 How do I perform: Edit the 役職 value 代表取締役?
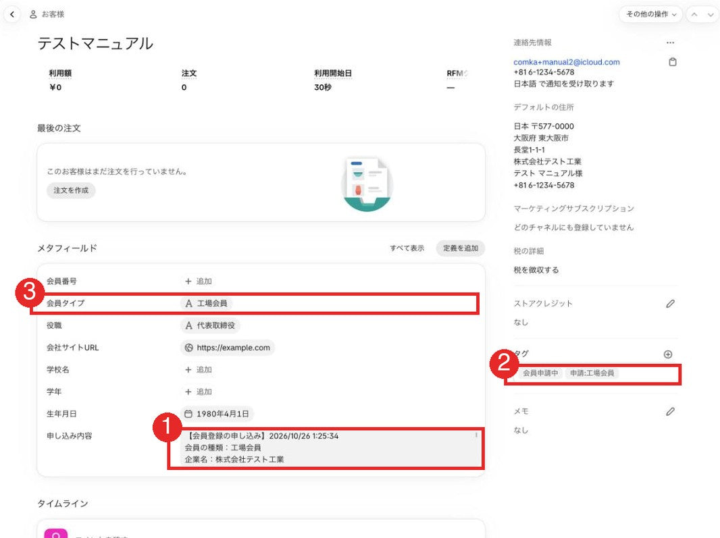point(210,325)
